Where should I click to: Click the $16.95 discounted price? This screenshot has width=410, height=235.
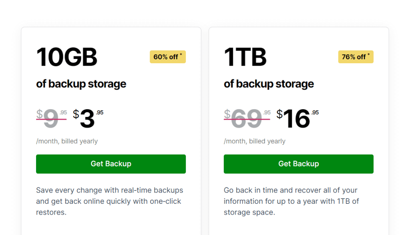[297, 119]
